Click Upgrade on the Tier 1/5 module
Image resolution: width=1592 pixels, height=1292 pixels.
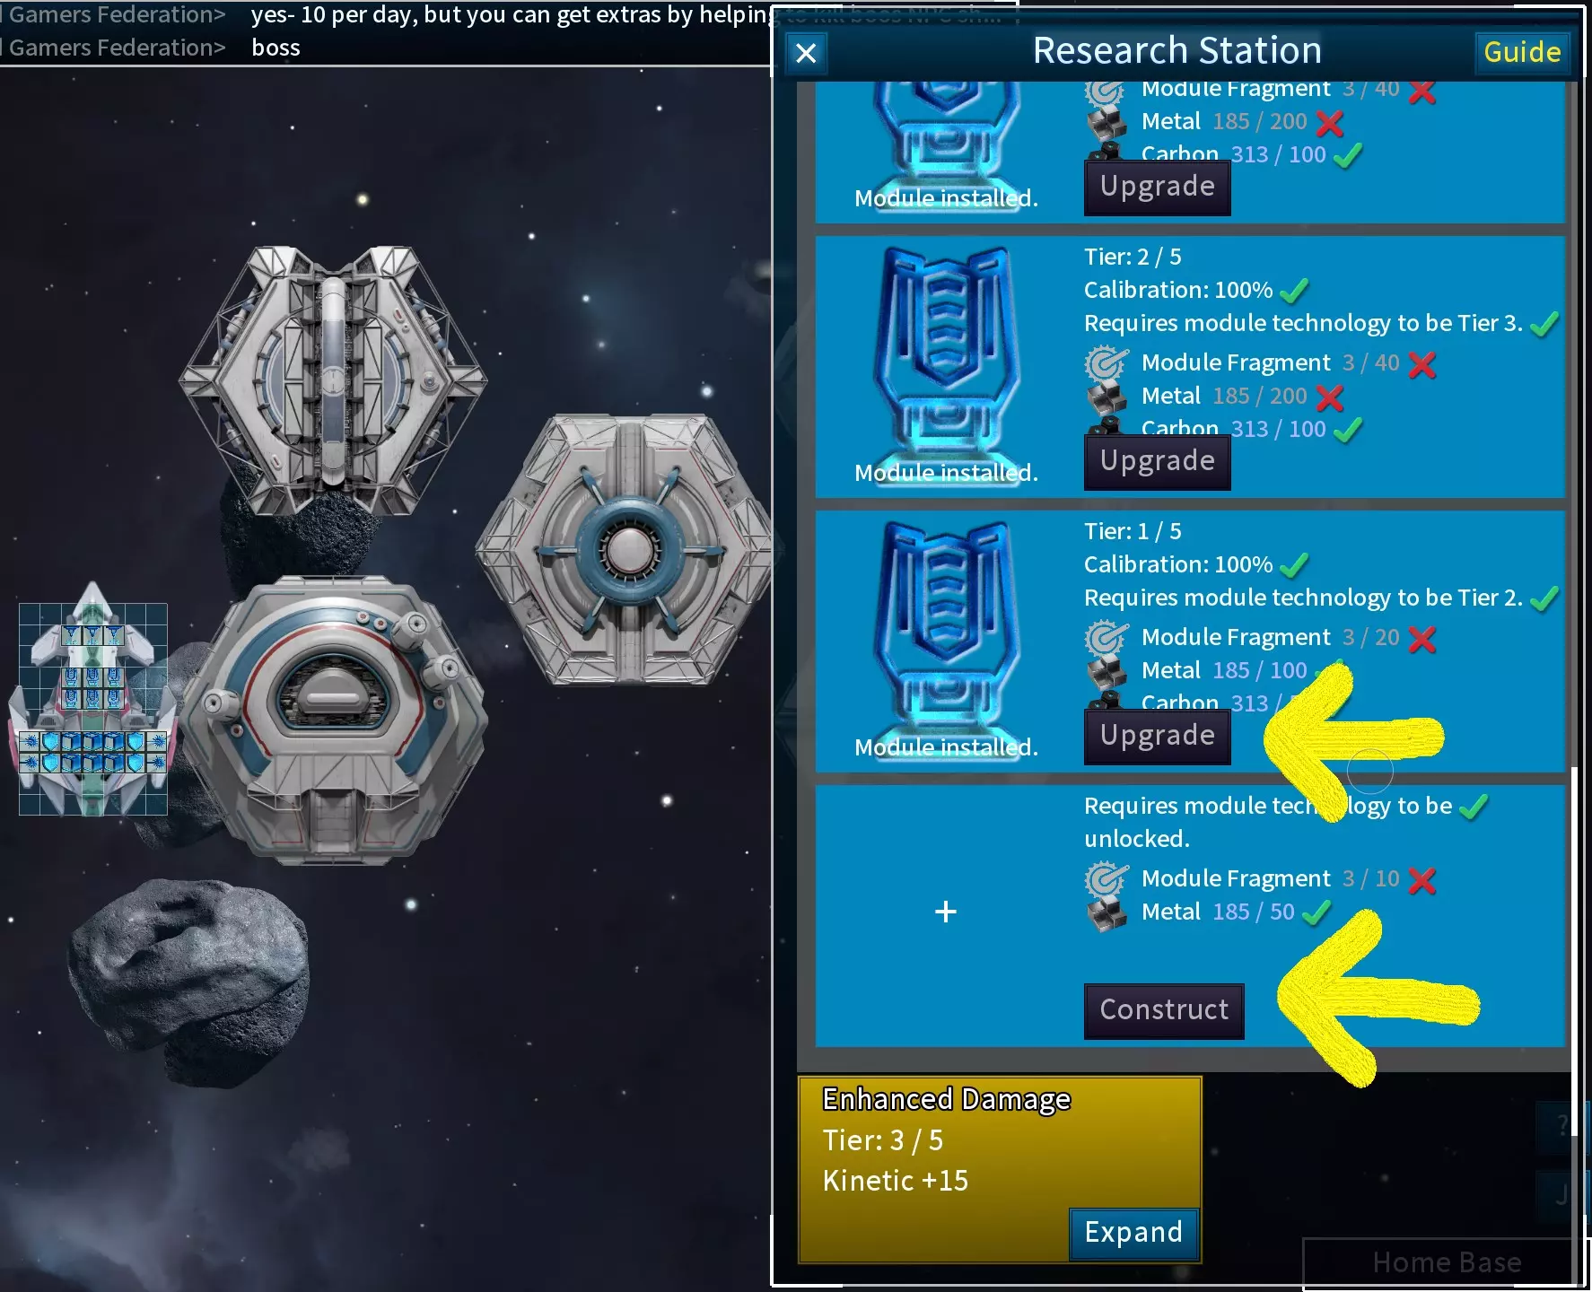point(1157,736)
